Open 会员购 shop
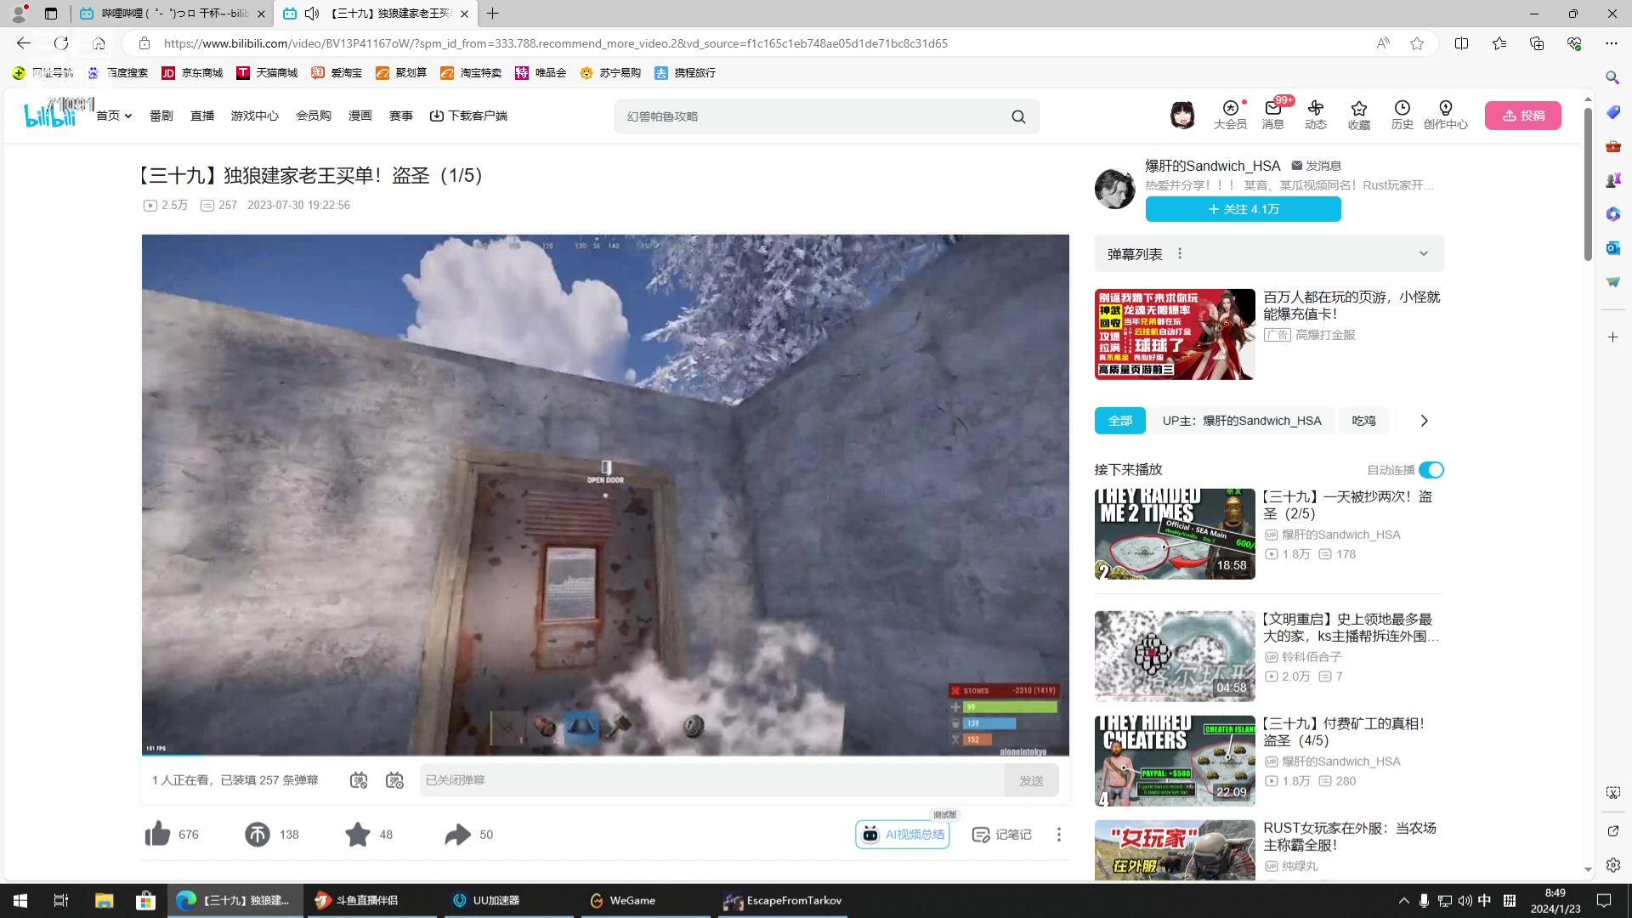The width and height of the screenshot is (1632, 918). 314,116
